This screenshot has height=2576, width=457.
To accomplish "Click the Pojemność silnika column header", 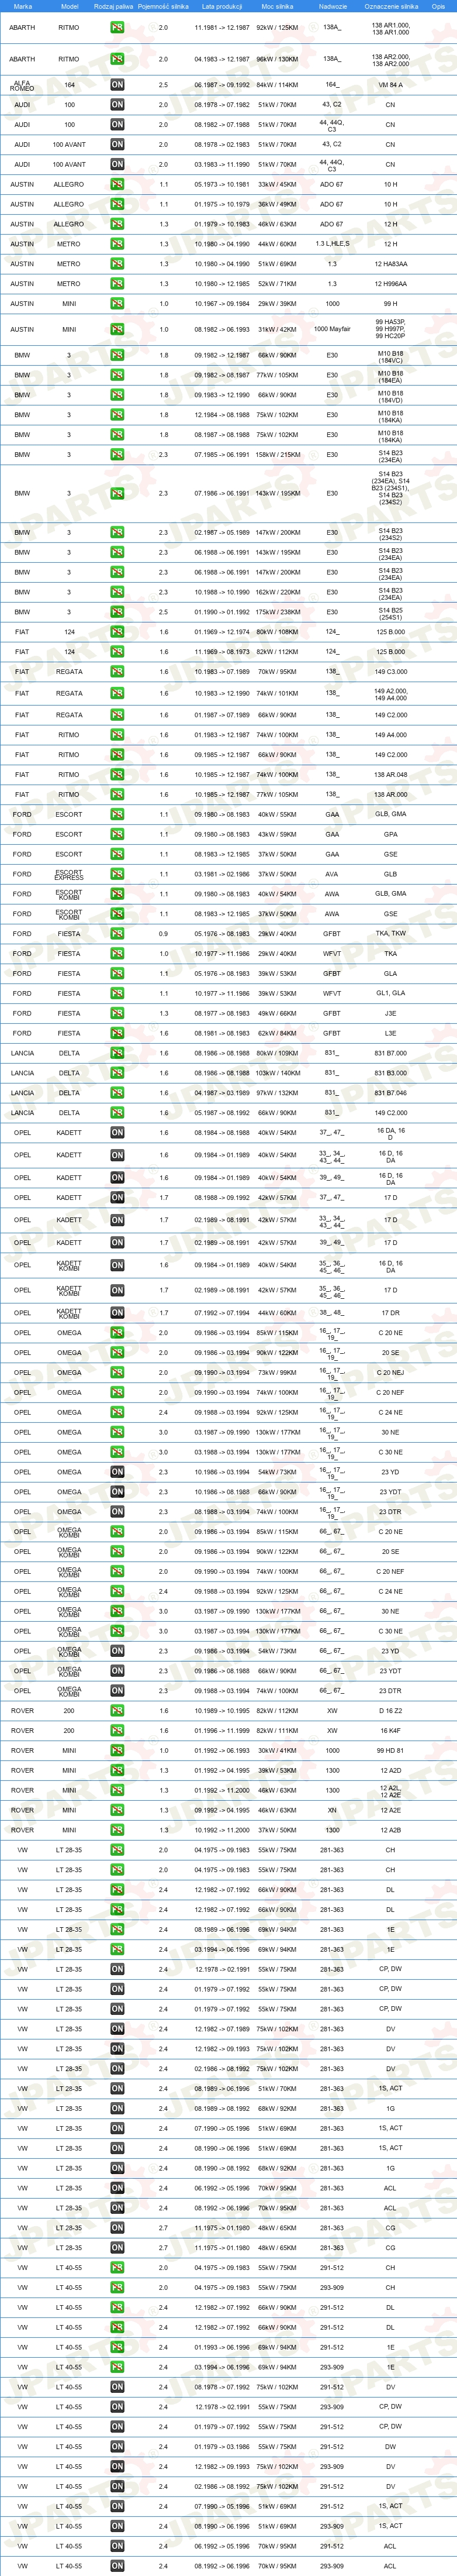I will click(x=162, y=6).
